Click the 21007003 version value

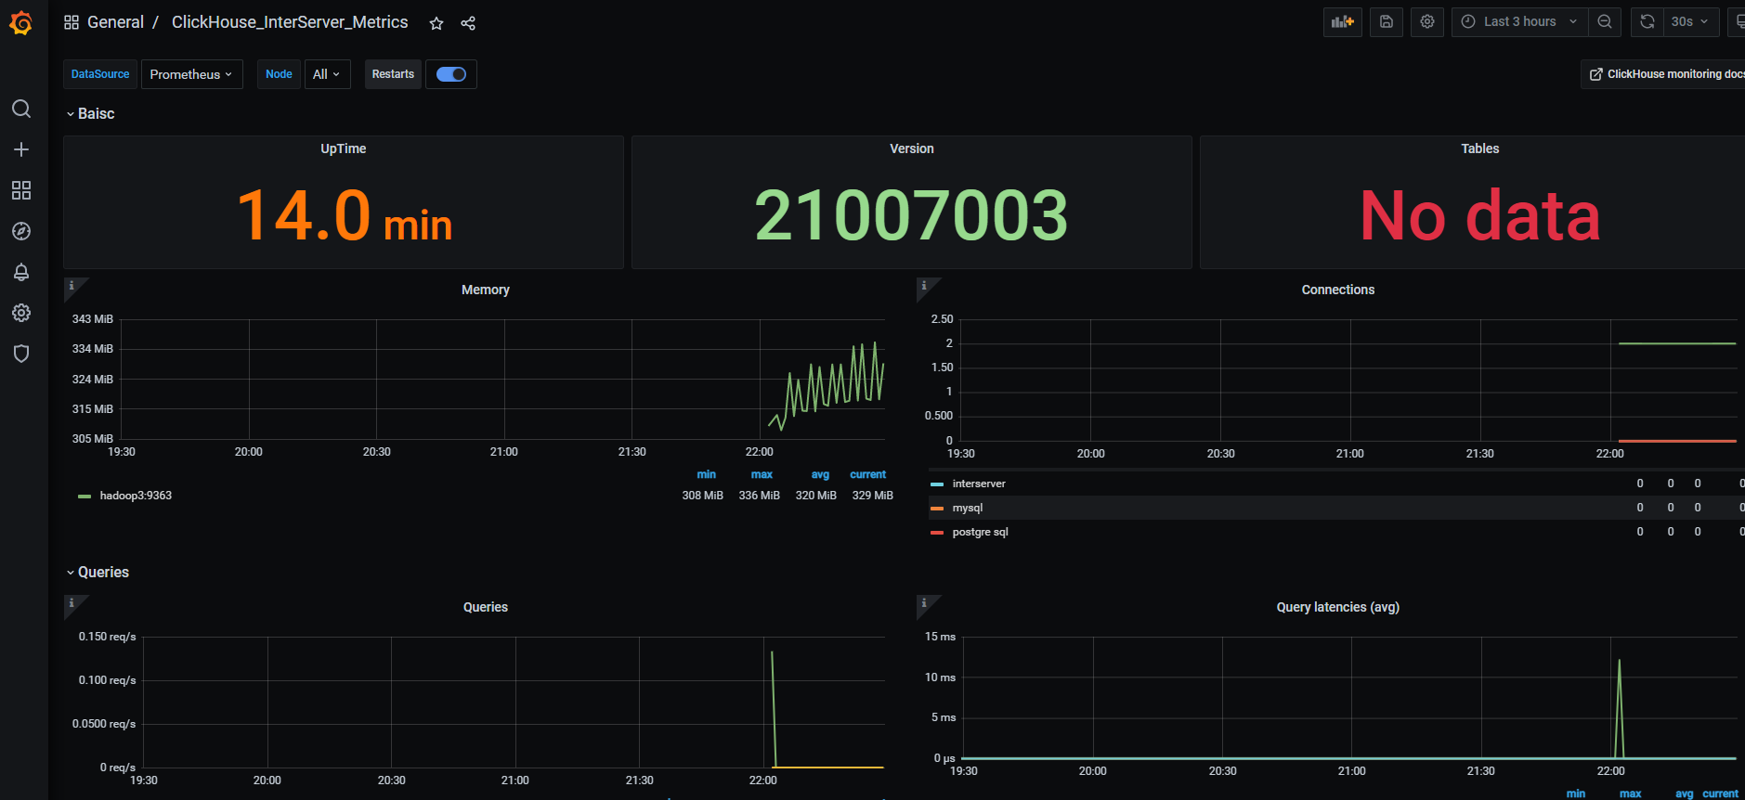pyautogui.click(x=912, y=215)
